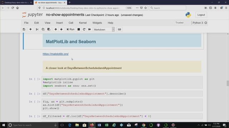Screen dimensions: 229x128
Task: Open the Widgets menu
Action: point(97,23)
